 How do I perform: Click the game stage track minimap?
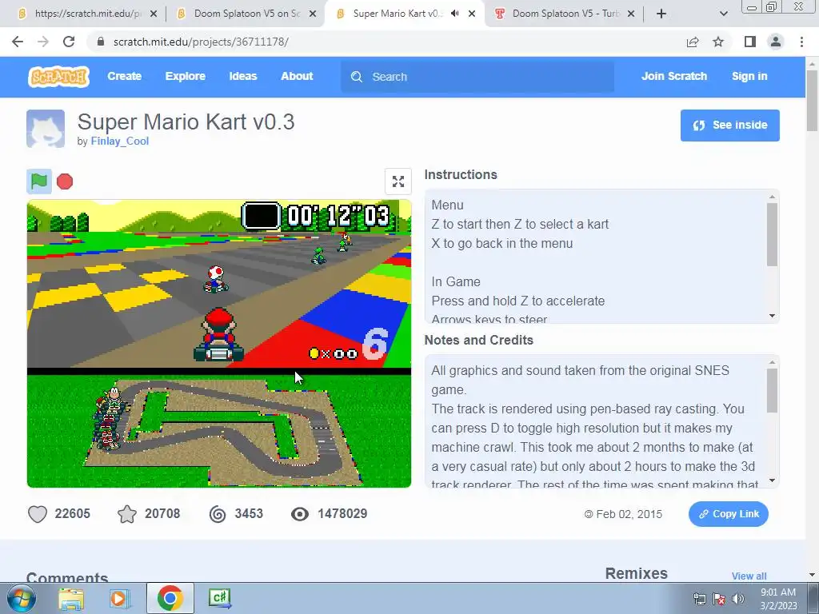click(x=219, y=431)
